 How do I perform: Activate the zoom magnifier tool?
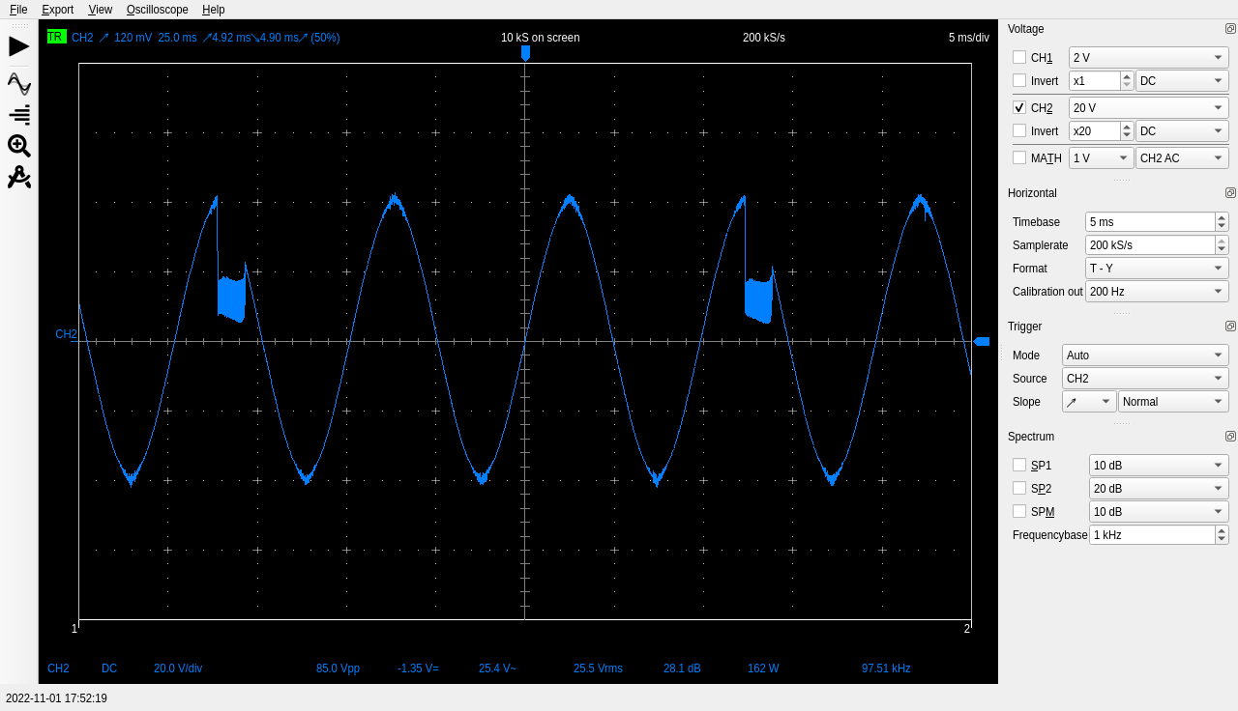pyautogui.click(x=19, y=146)
